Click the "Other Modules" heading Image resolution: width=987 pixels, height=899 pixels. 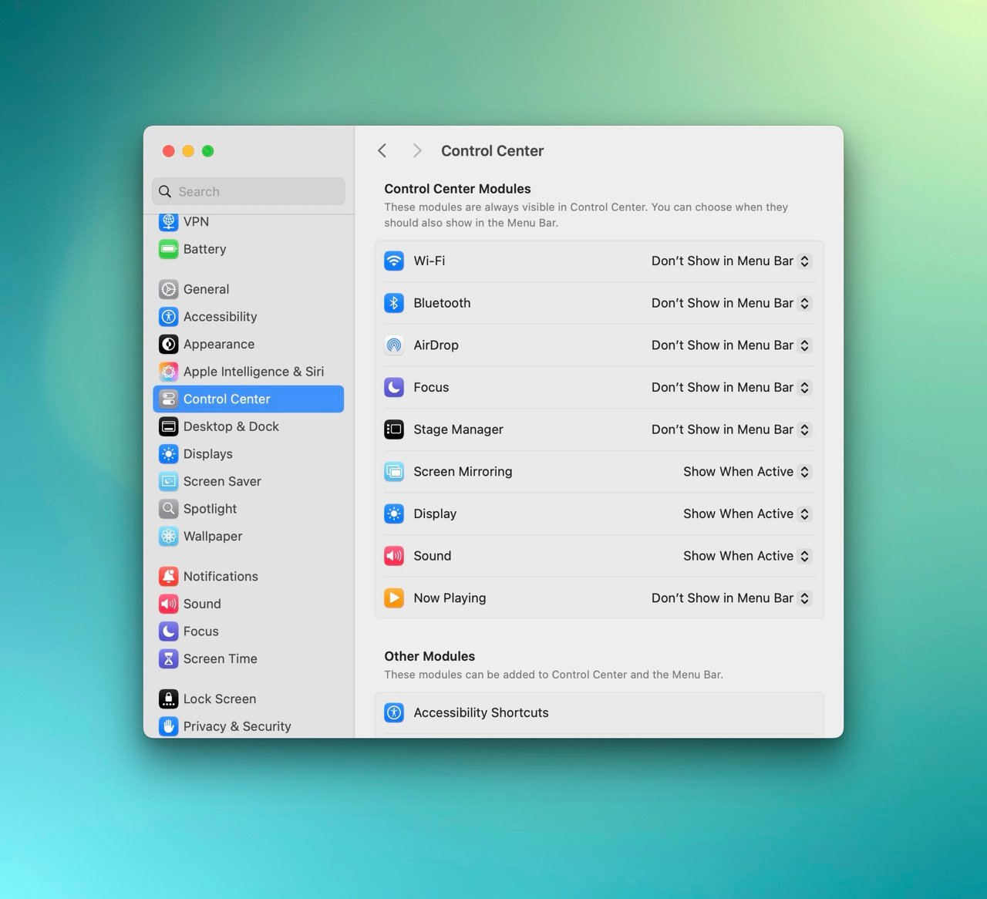429,656
